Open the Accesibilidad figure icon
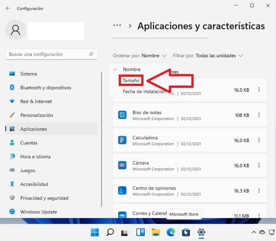The width and height of the screenshot is (276, 241). [x=12, y=184]
